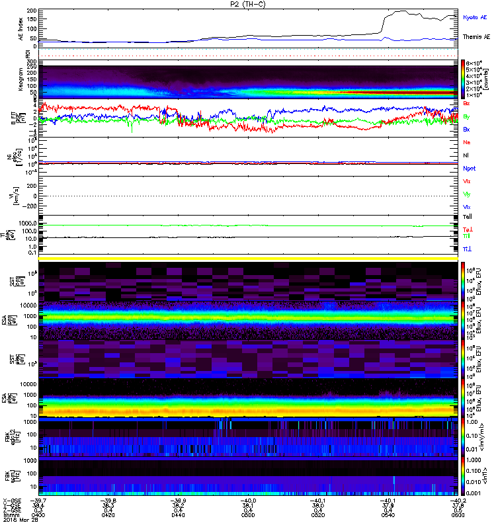This screenshot has height=529, width=496.
Task: Select the blue Bx legend label
Action: [466, 129]
